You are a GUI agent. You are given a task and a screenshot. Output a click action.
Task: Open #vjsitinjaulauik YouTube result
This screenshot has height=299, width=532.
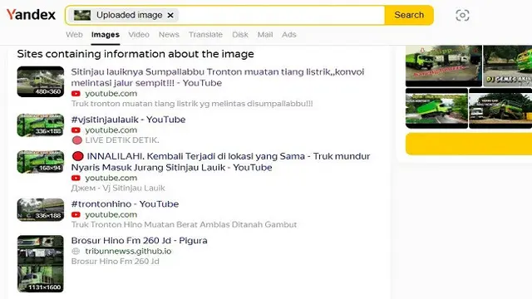coord(128,120)
